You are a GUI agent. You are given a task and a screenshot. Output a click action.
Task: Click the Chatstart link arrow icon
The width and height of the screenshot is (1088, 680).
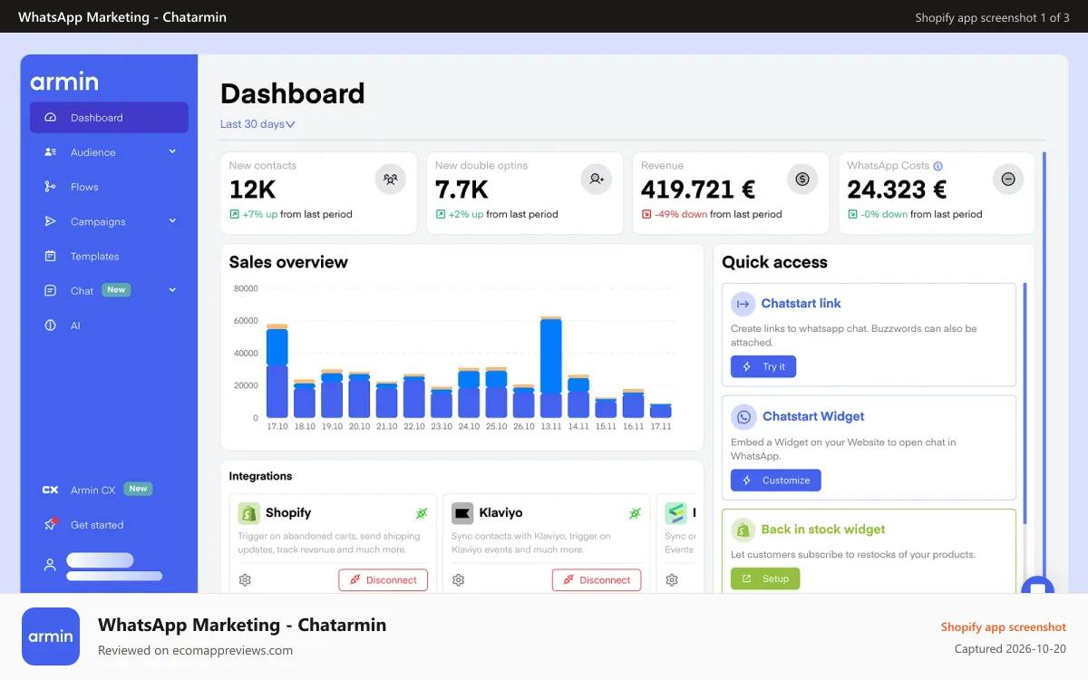tap(743, 304)
